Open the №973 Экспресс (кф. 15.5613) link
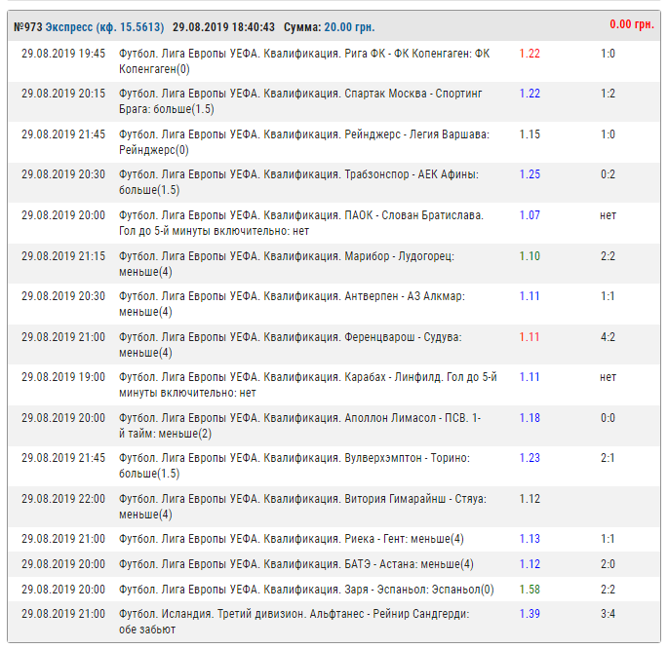The height and width of the screenshot is (649, 668). pyautogui.click(x=89, y=27)
